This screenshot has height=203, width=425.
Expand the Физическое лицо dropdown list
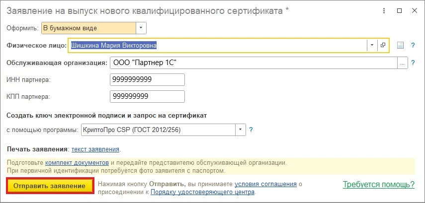pos(372,45)
